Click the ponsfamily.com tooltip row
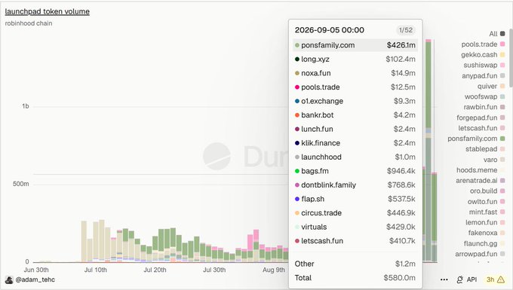The image size is (513, 290). pyautogui.click(x=355, y=45)
